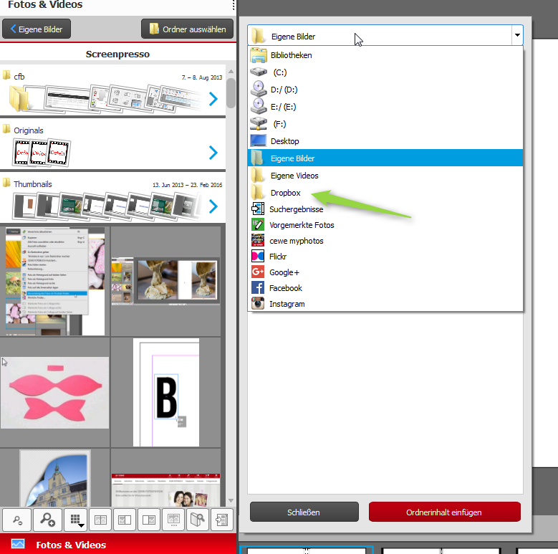Click the cfb folder preview stack
This screenshot has width=558, height=554.
(105, 99)
